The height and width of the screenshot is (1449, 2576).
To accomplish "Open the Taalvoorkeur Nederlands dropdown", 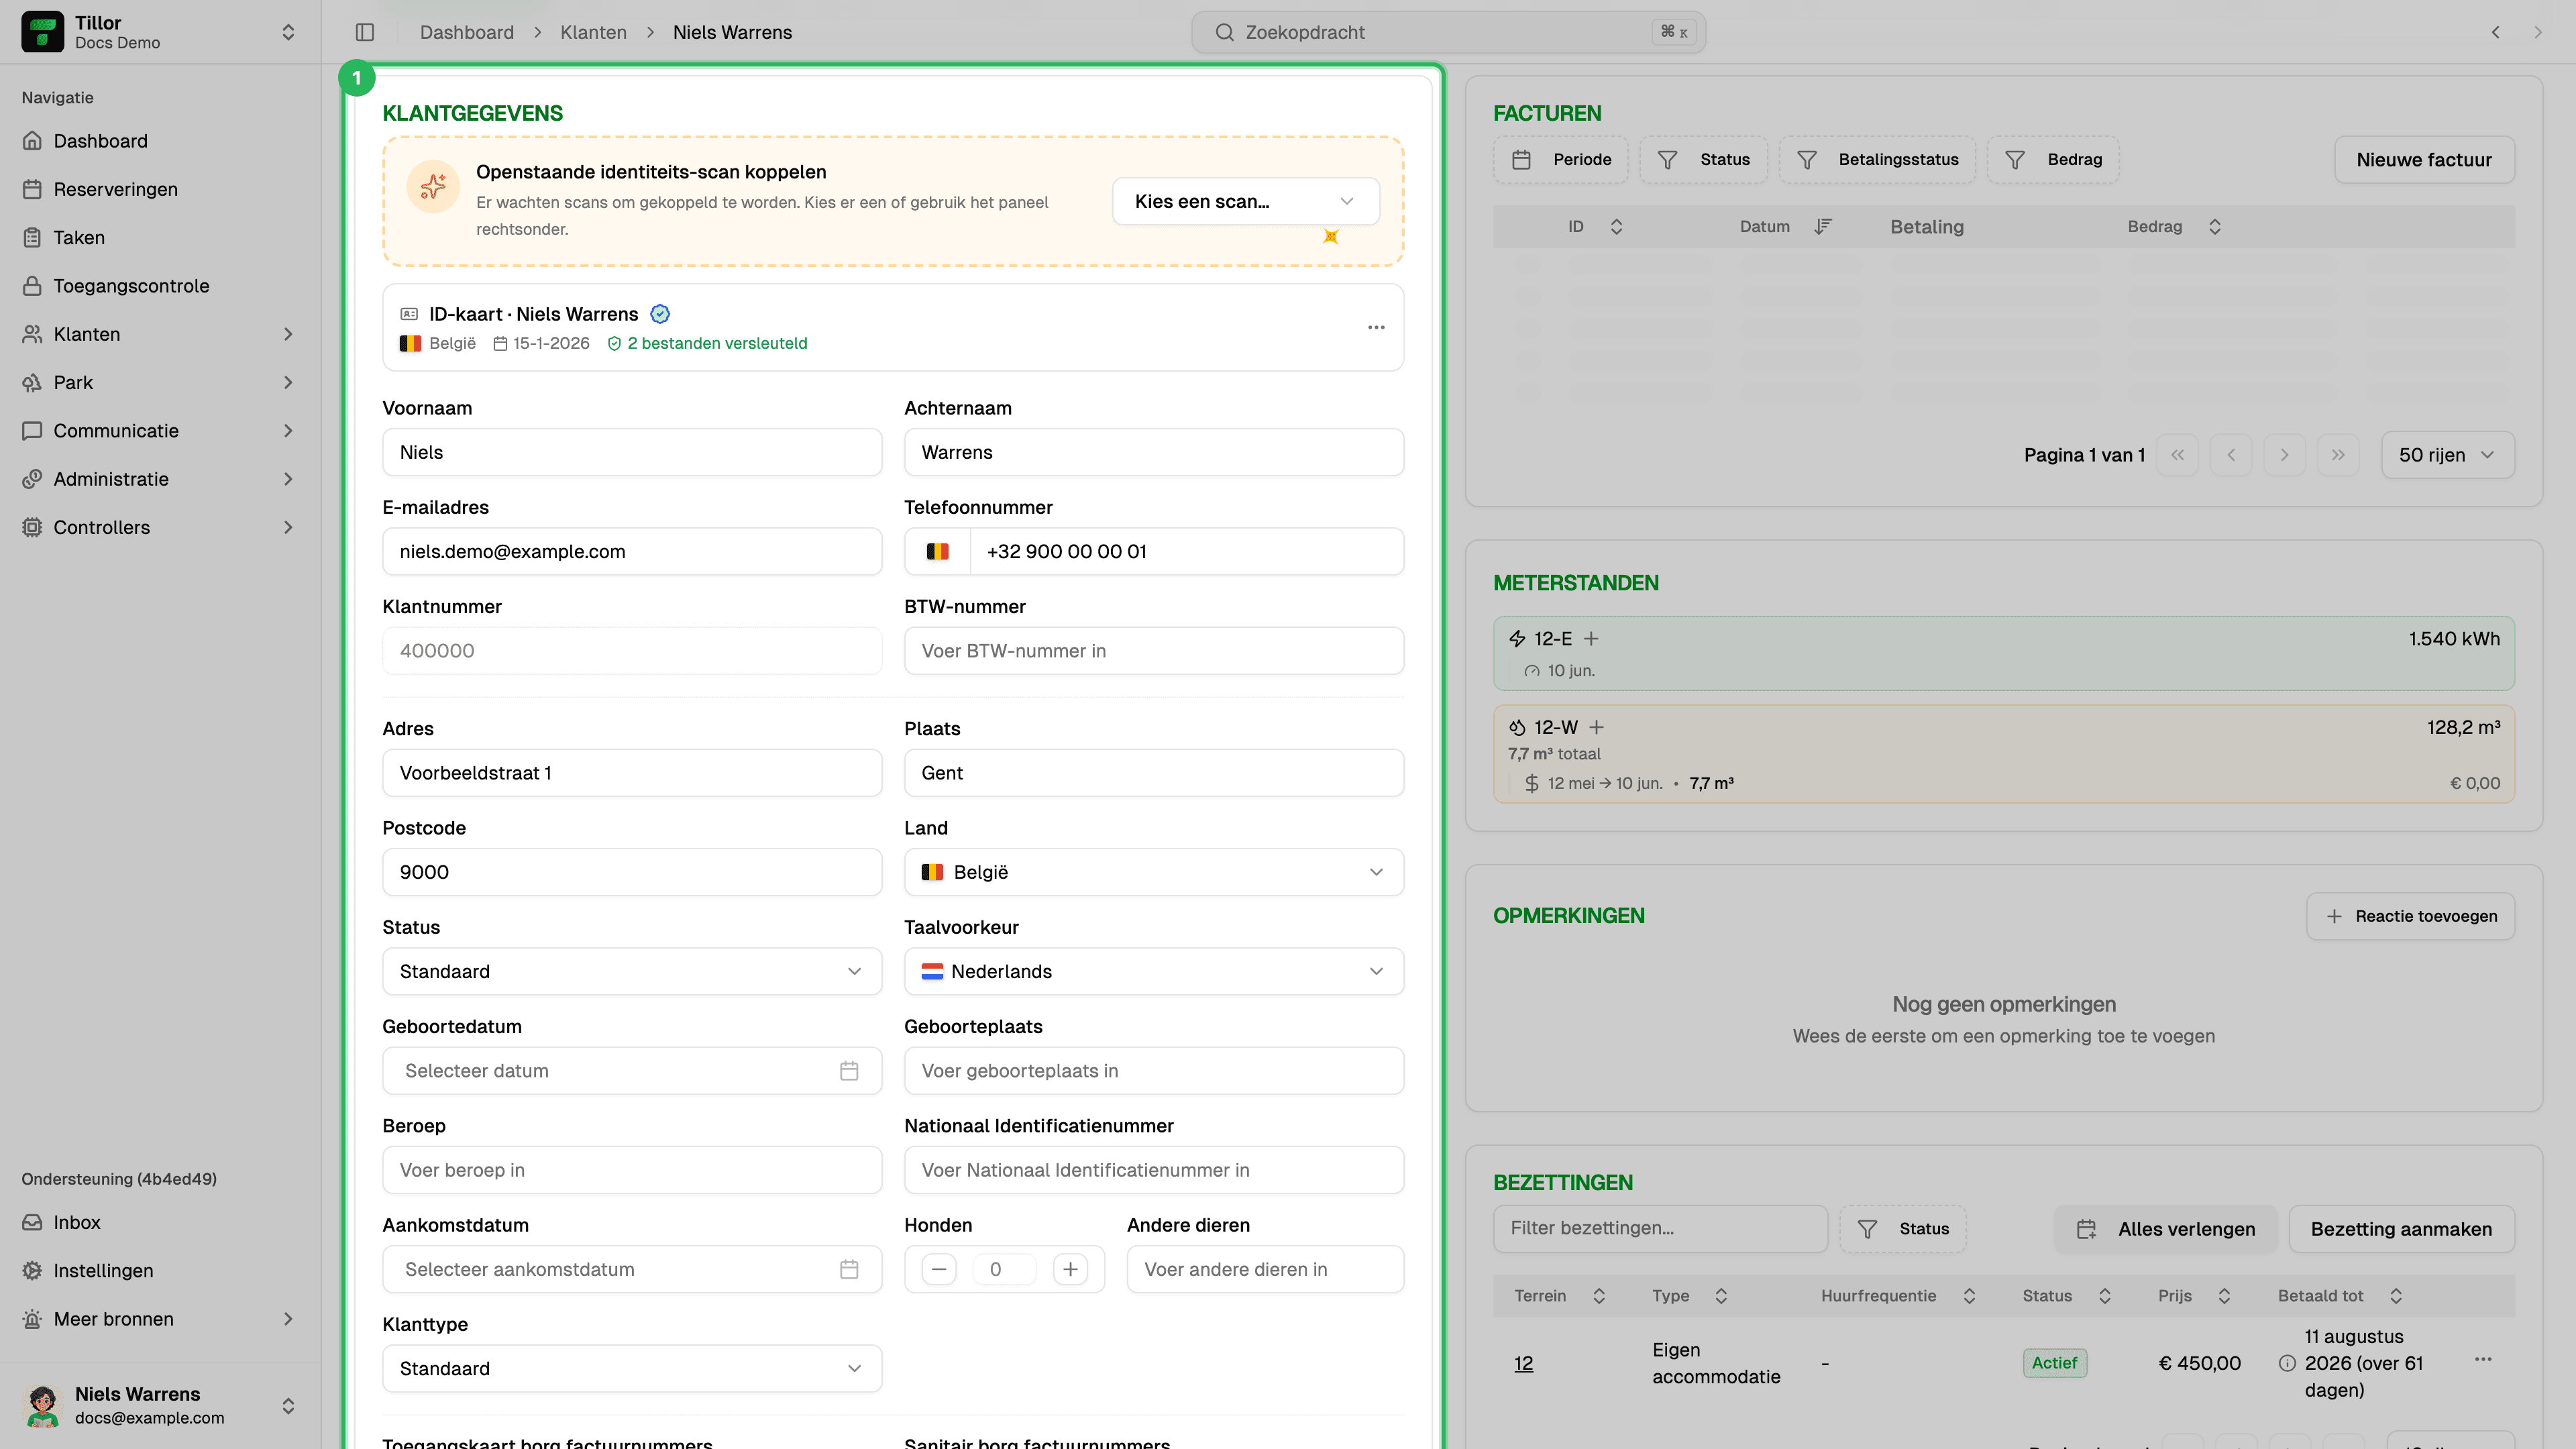I will point(1154,971).
